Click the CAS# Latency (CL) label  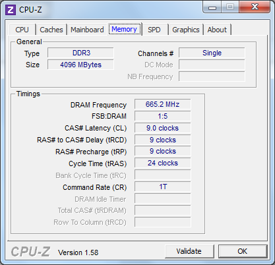pyautogui.click(x=96, y=128)
